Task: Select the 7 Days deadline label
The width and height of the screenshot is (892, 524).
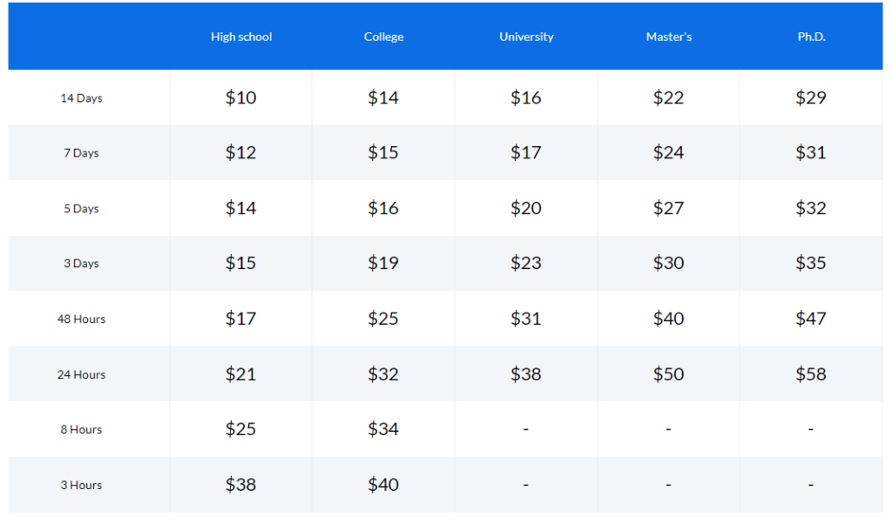Action: pyautogui.click(x=81, y=153)
